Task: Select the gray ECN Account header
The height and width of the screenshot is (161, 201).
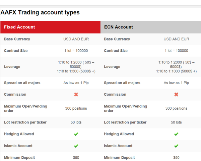Action: click(150, 27)
